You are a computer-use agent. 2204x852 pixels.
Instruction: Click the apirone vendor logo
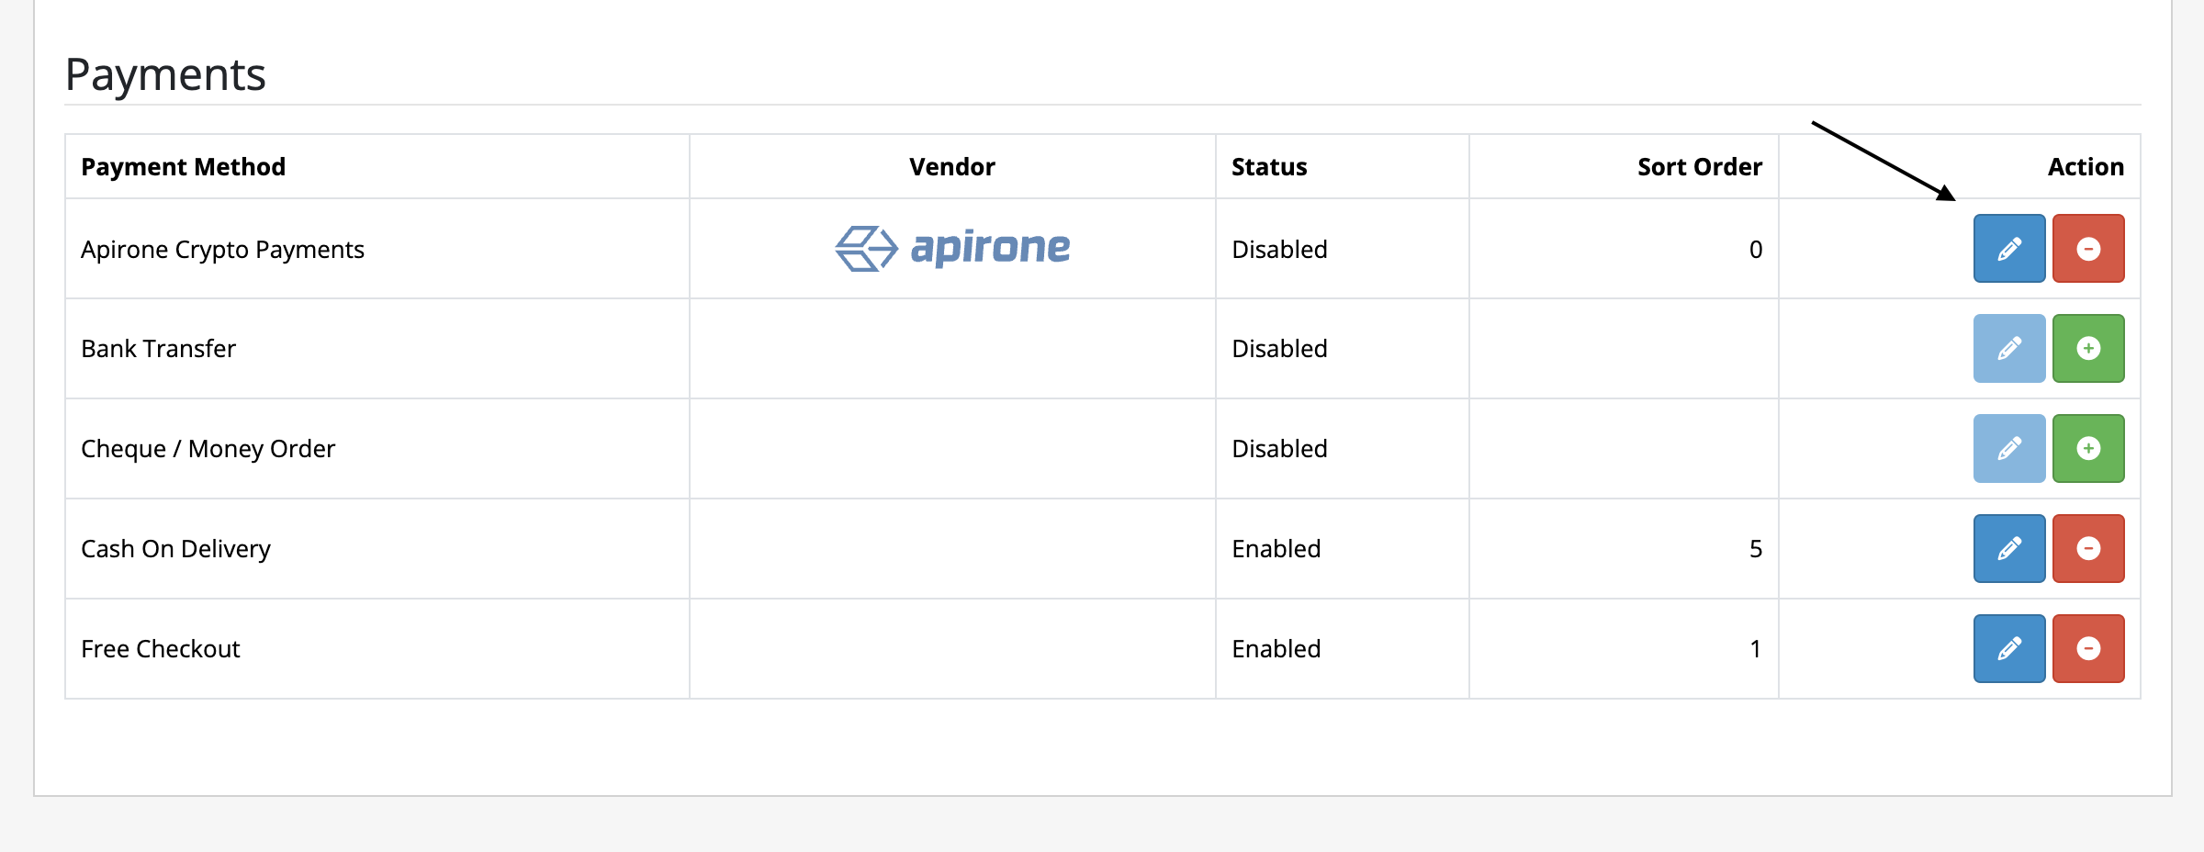click(x=952, y=249)
